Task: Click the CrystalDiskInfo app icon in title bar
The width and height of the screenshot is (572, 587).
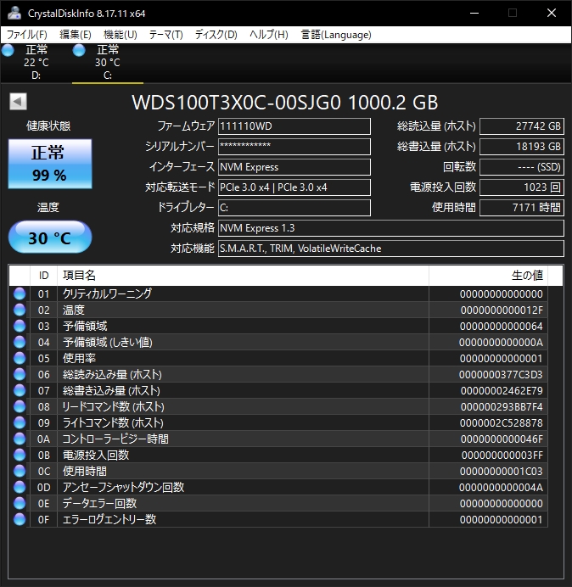Action: 14,13
